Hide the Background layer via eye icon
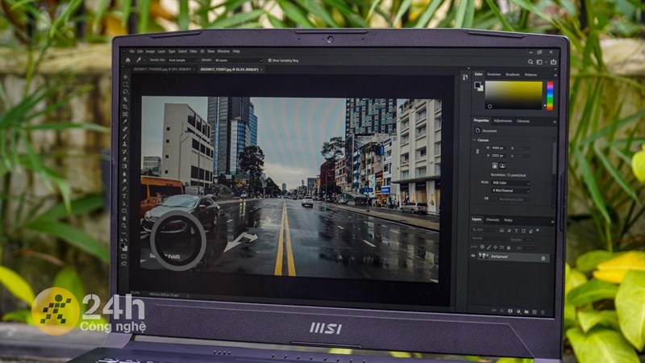 (x=473, y=257)
